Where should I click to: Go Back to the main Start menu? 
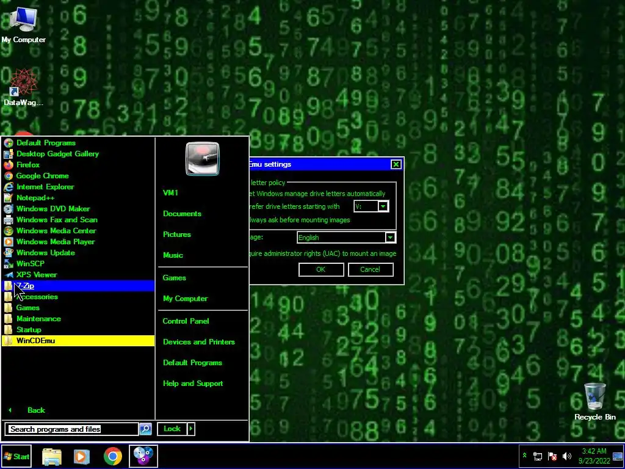pos(36,410)
